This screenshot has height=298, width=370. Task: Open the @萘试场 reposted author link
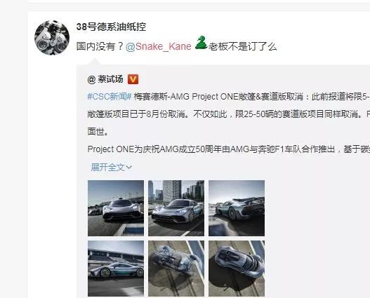[x=105, y=79]
